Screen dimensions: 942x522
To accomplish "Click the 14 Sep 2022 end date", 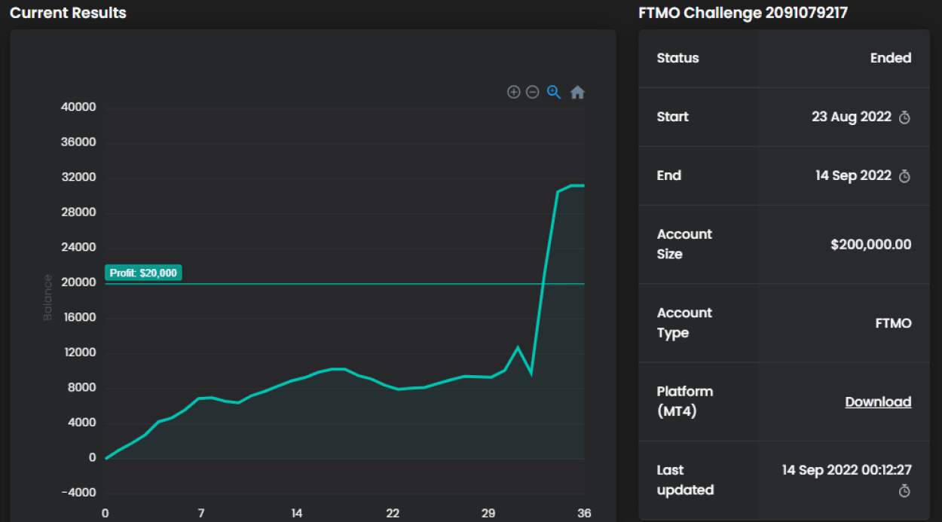I will click(853, 176).
